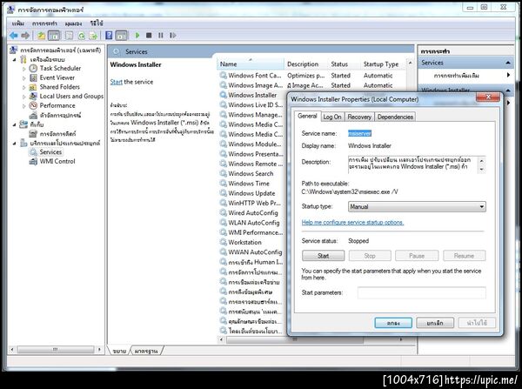Viewport: 522px width, 389px height.
Task: Click the Service name msiserver field
Action: (x=359, y=133)
